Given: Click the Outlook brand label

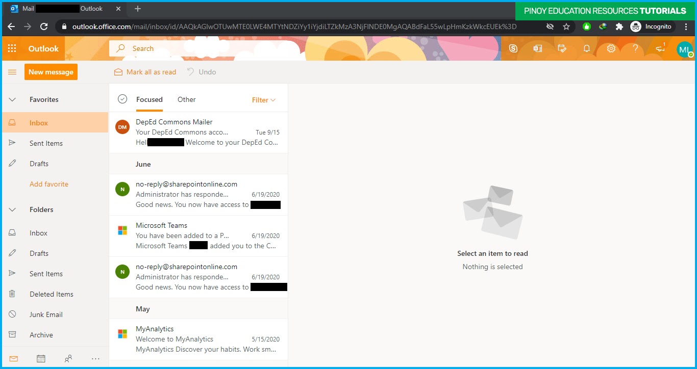Looking at the screenshot, I should point(43,48).
